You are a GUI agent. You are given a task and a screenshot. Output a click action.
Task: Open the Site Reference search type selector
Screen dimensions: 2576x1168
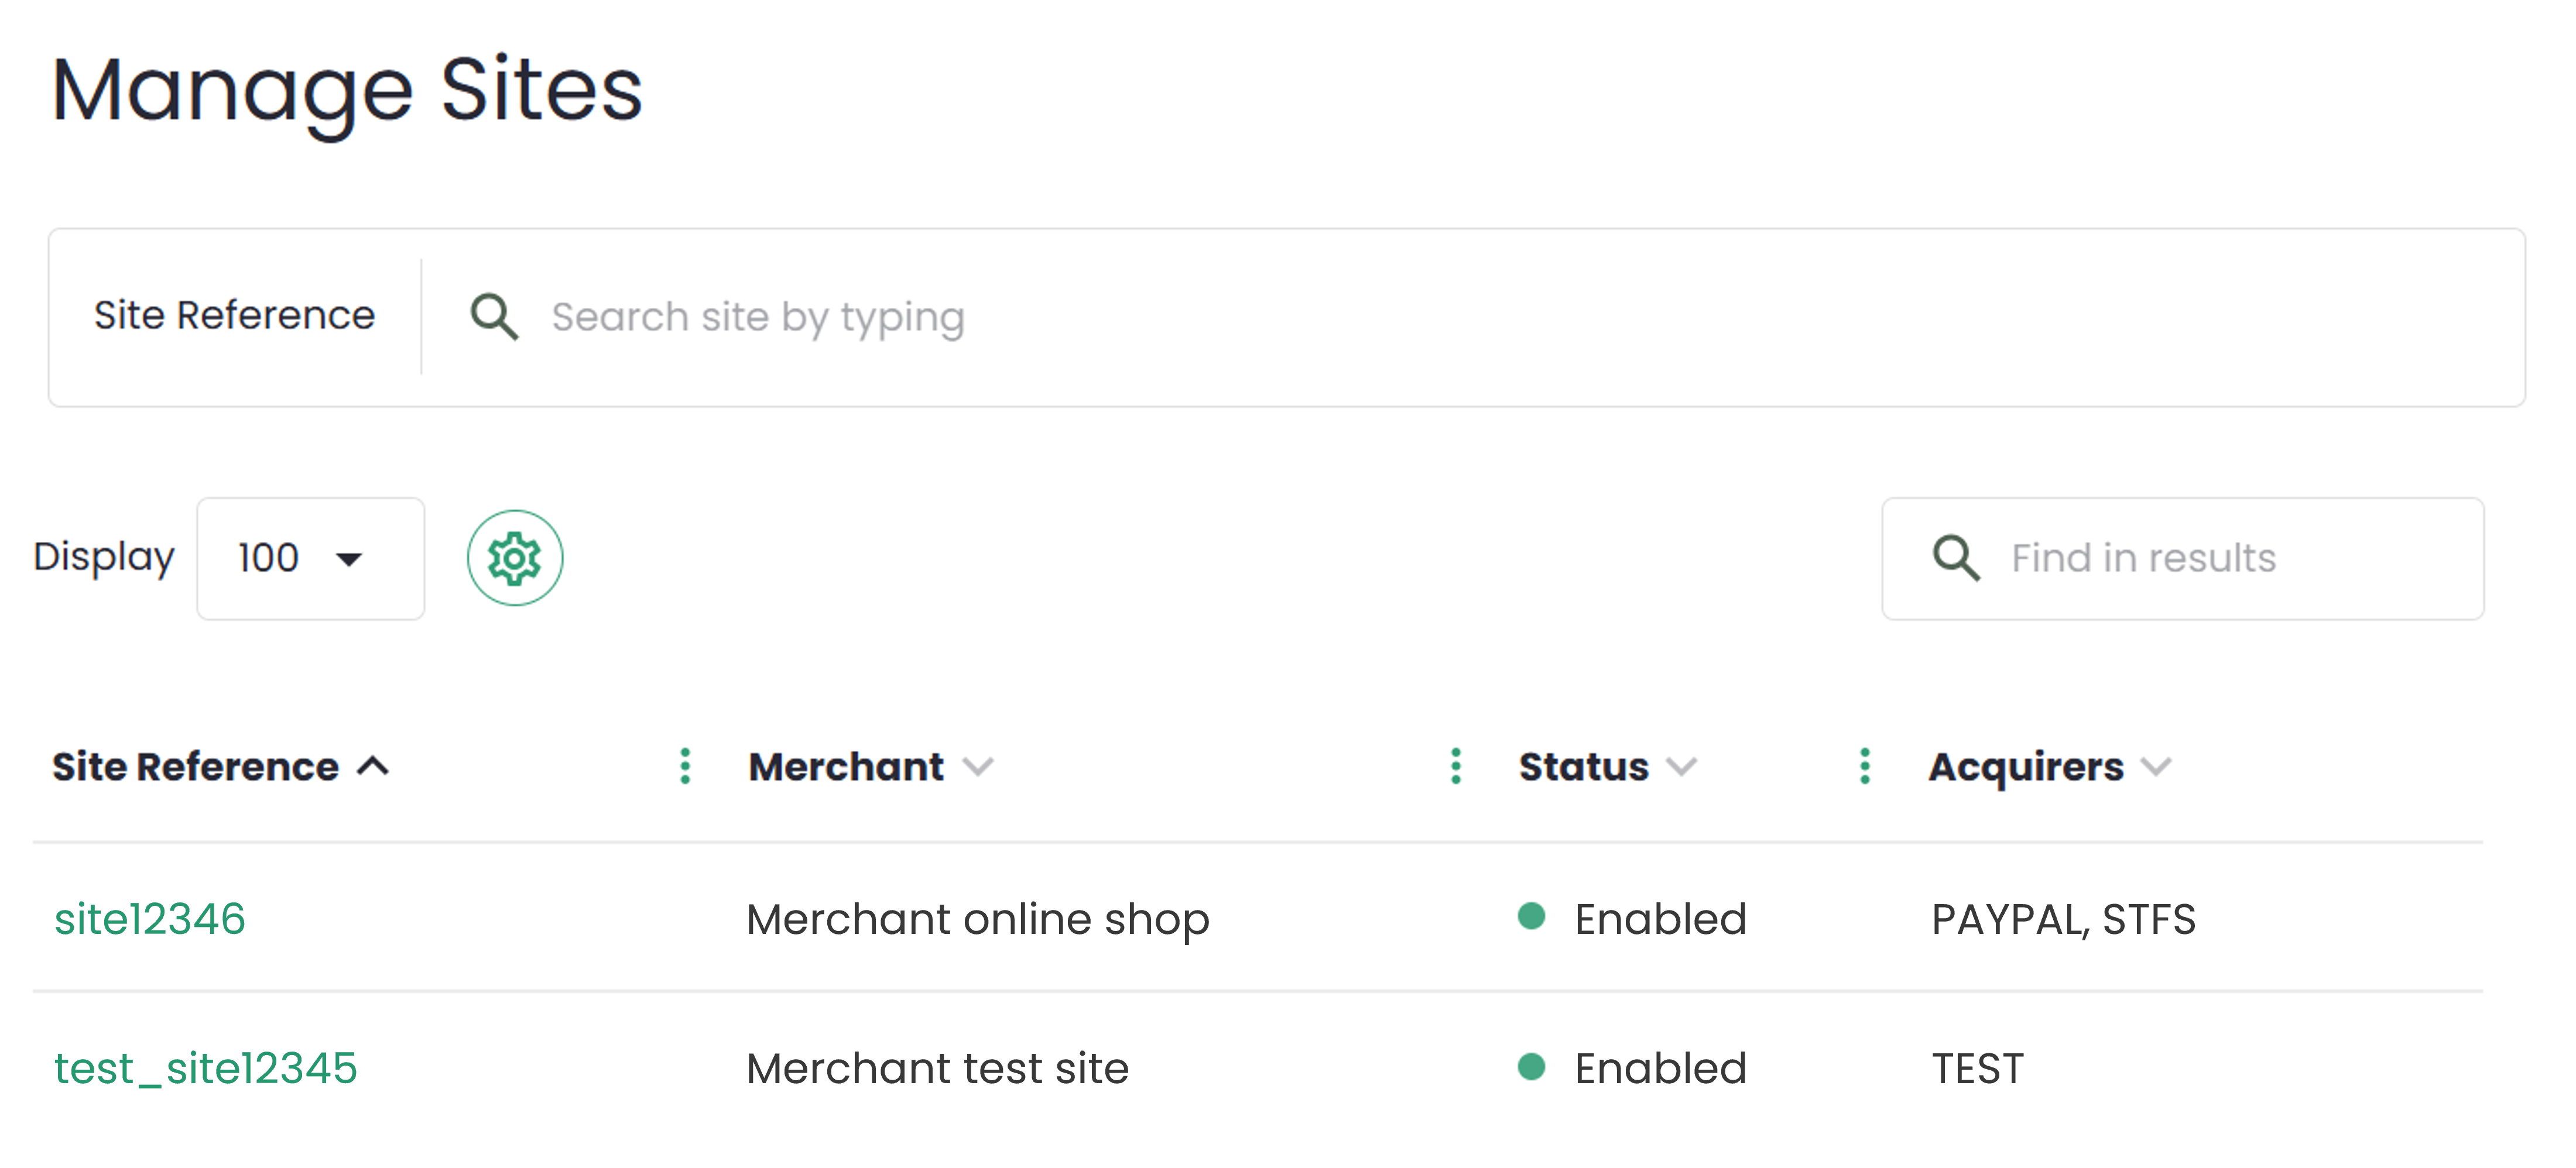(x=234, y=316)
